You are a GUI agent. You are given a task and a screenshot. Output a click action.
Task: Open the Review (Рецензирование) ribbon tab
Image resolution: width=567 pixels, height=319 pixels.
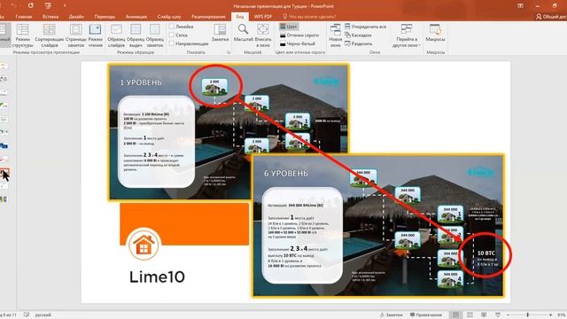click(208, 17)
